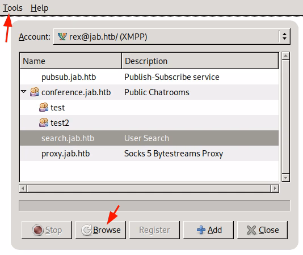Click the XMPP protocol icon in Account field
The height and width of the screenshot is (255, 303).
(62, 36)
